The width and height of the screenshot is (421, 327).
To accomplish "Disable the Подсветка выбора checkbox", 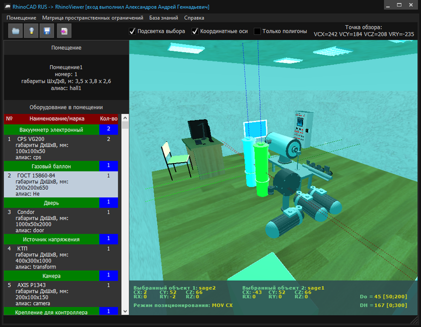I will click(x=133, y=31).
